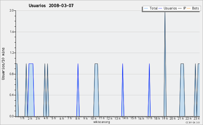Click the 0.8 y-axis value
Viewport: 203px width, 125px height.
click(12, 74)
